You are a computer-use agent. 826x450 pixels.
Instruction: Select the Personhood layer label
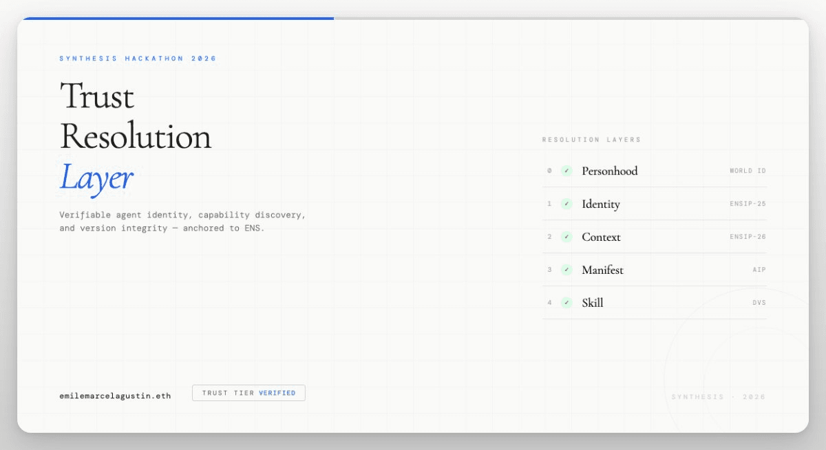(609, 171)
